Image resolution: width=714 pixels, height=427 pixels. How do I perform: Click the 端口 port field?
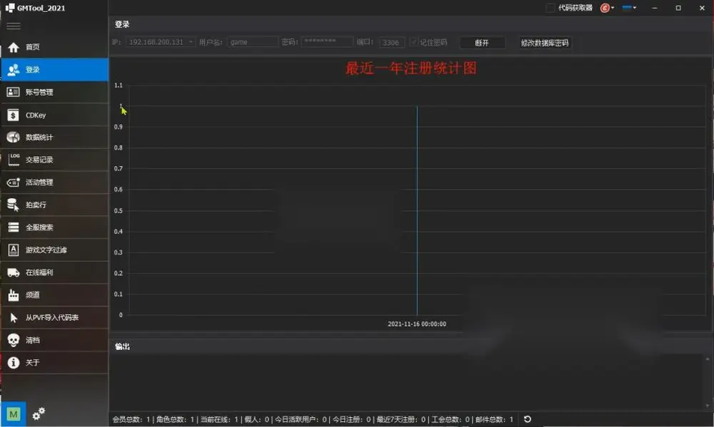[x=391, y=42]
